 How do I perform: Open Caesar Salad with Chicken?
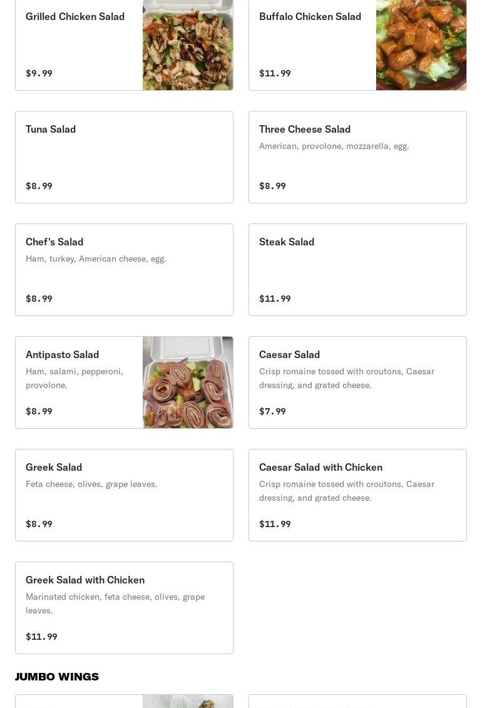pos(357,495)
